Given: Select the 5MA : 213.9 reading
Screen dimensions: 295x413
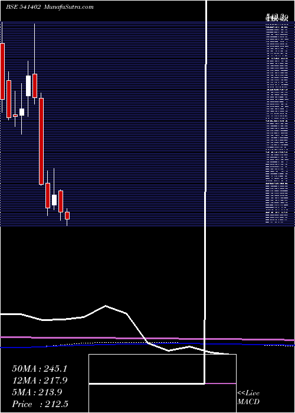Looking at the screenshot, I should 37,392.
